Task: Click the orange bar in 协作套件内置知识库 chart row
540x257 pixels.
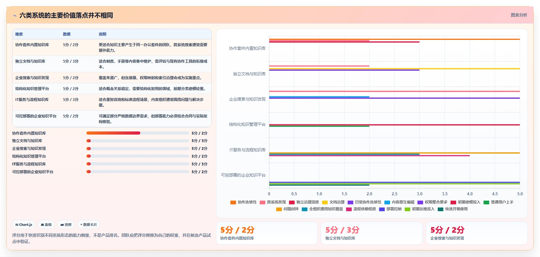Action: (x=394, y=39)
